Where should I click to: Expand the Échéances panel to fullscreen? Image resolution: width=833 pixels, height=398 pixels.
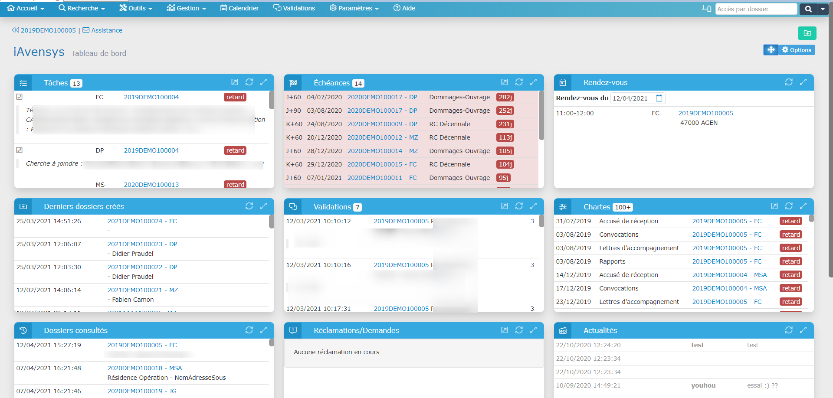tap(533, 82)
